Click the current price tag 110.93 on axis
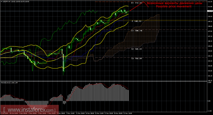 pos(210,11)
